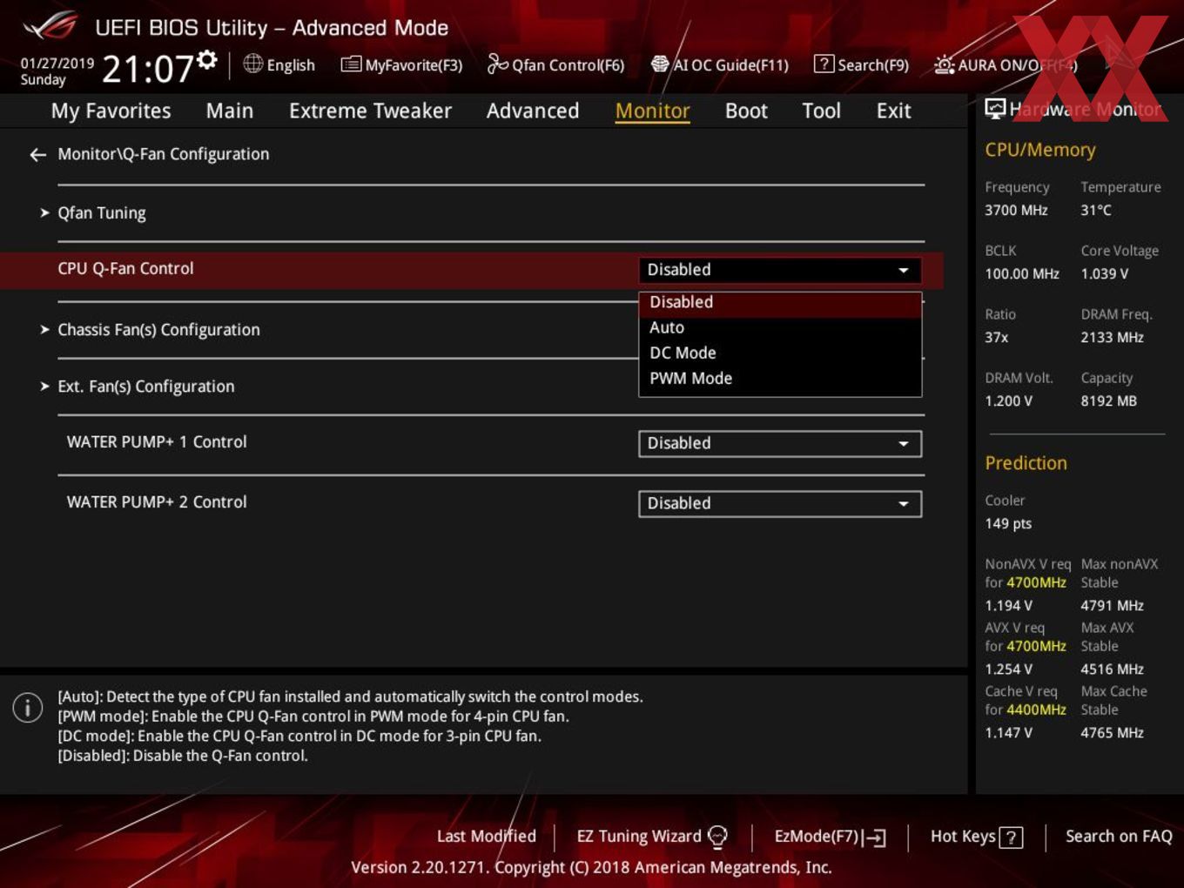The width and height of the screenshot is (1184, 888).
Task: Expand Chassis Fan(s) Configuration
Action: tap(158, 330)
